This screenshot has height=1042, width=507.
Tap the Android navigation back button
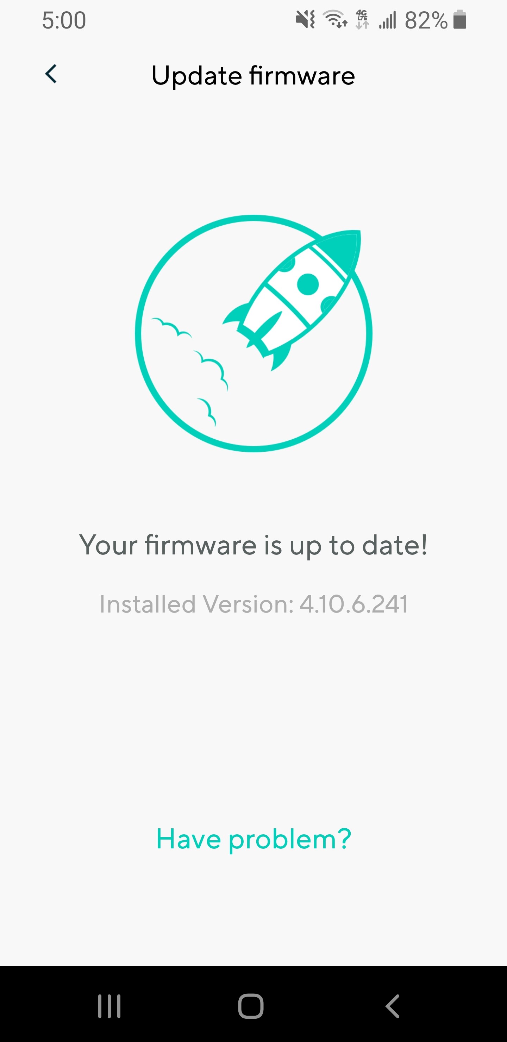coord(393,1006)
